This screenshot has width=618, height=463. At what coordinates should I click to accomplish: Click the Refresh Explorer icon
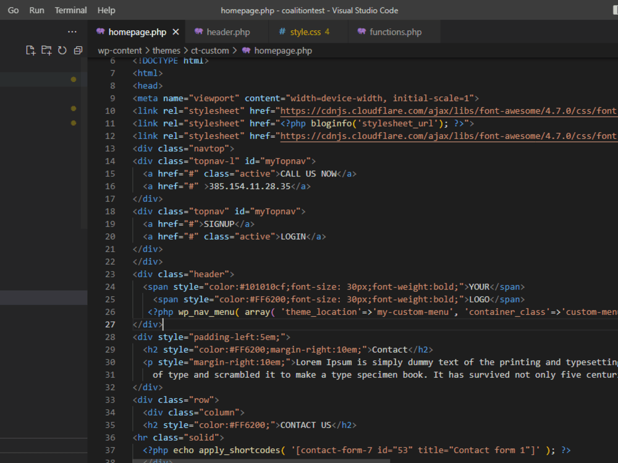coord(62,51)
